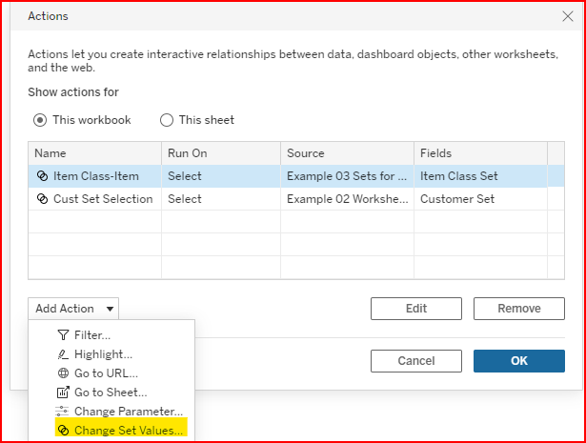Click the Run On column header
The height and width of the screenshot is (443, 586).
[221, 153]
